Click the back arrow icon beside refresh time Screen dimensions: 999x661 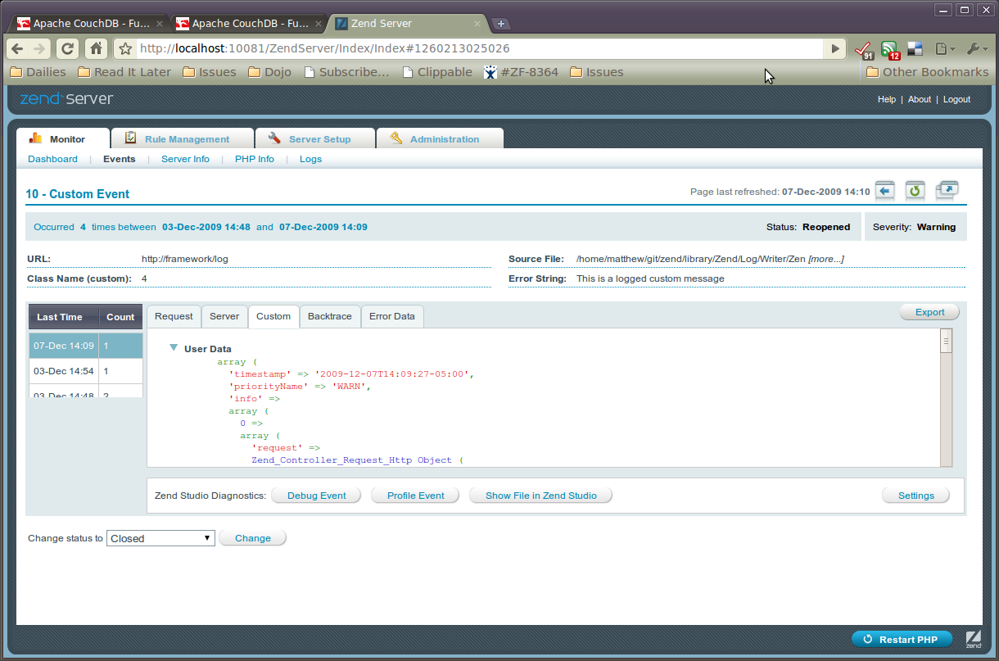[884, 191]
